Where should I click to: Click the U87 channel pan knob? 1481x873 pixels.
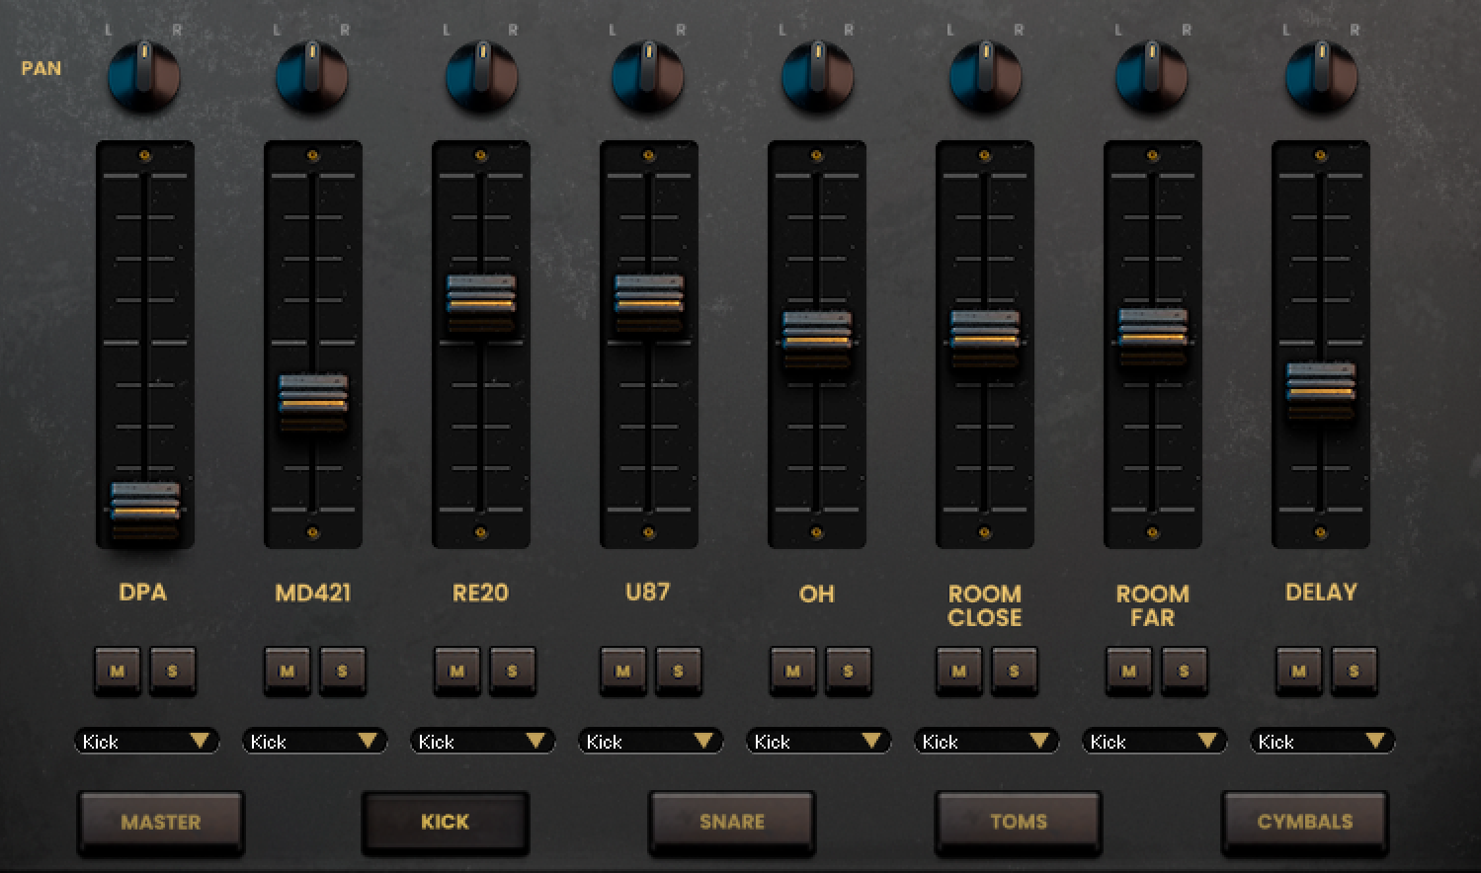(648, 76)
